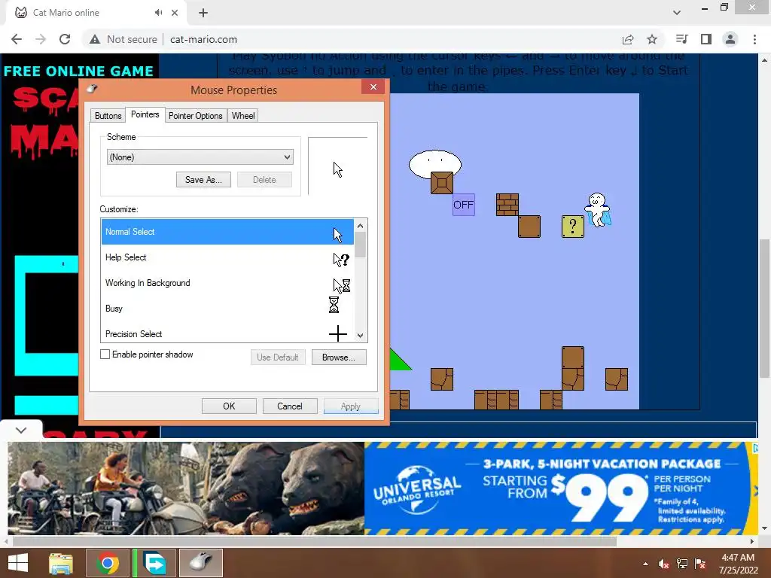Collapse the ad with the chevron button
This screenshot has width=771, height=578.
click(x=21, y=430)
